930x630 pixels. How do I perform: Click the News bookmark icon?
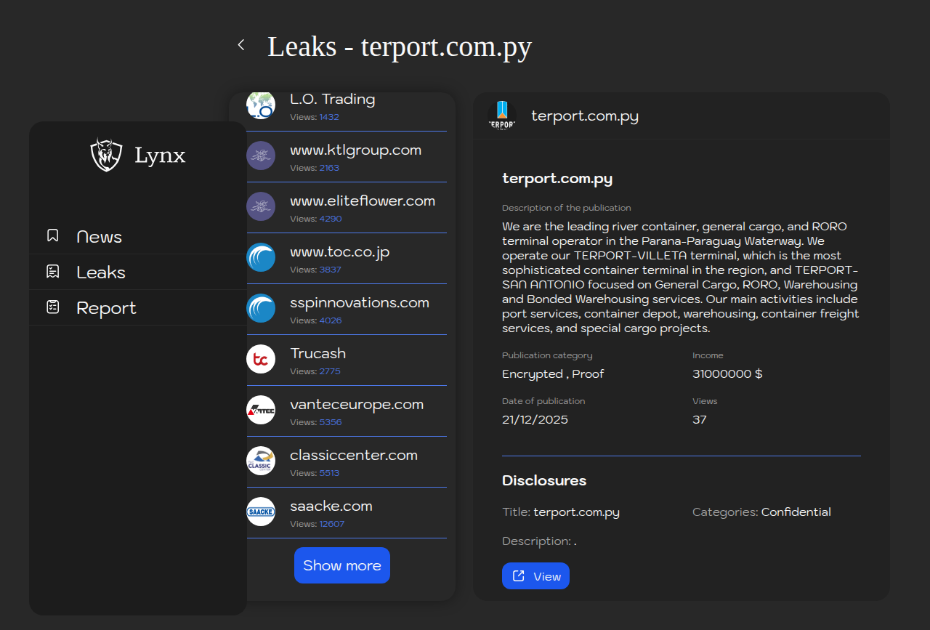pyautogui.click(x=52, y=235)
